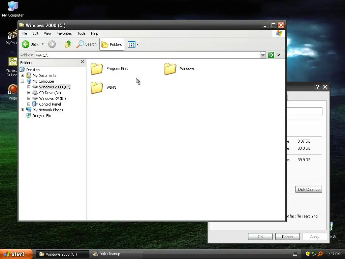
Task: Click the C:\ address field
Action: pyautogui.click(x=148, y=55)
